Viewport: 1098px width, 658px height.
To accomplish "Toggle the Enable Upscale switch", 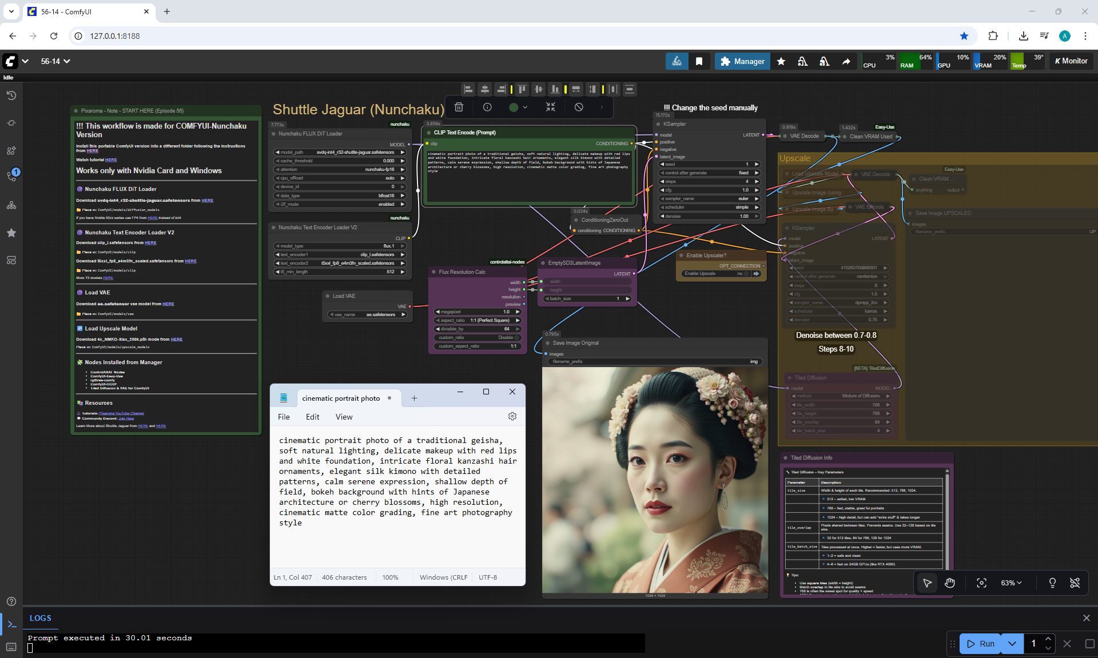I will click(746, 274).
